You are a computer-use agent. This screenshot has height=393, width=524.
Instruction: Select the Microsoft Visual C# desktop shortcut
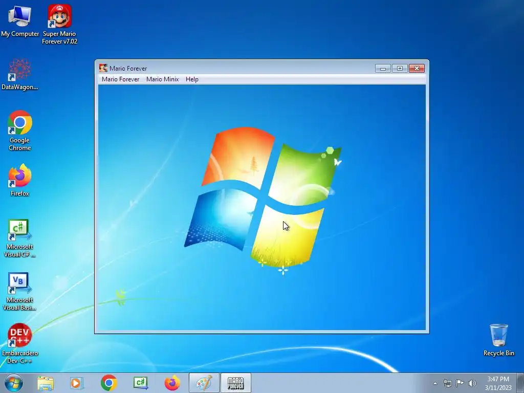(20, 238)
